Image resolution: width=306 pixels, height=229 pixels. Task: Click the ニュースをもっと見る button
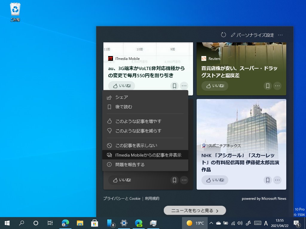coord(195,210)
